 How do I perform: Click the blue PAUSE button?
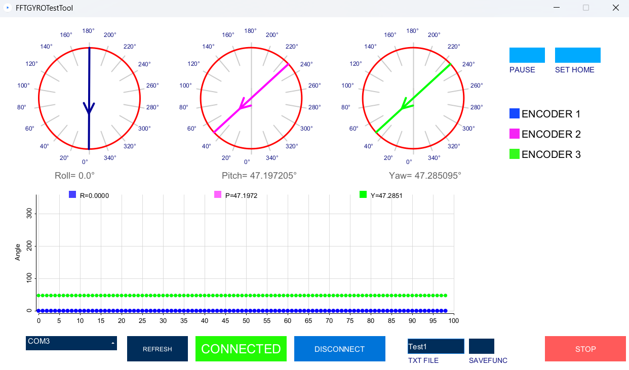point(527,55)
